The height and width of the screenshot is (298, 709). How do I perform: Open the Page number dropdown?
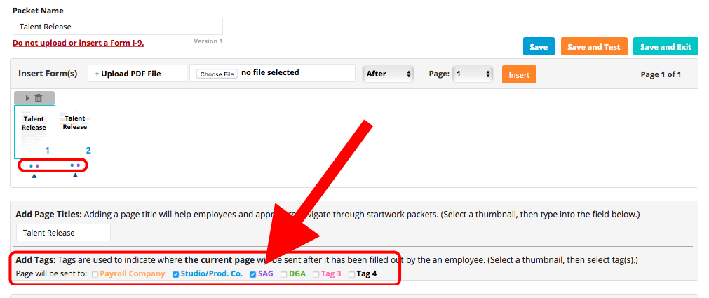tap(473, 74)
